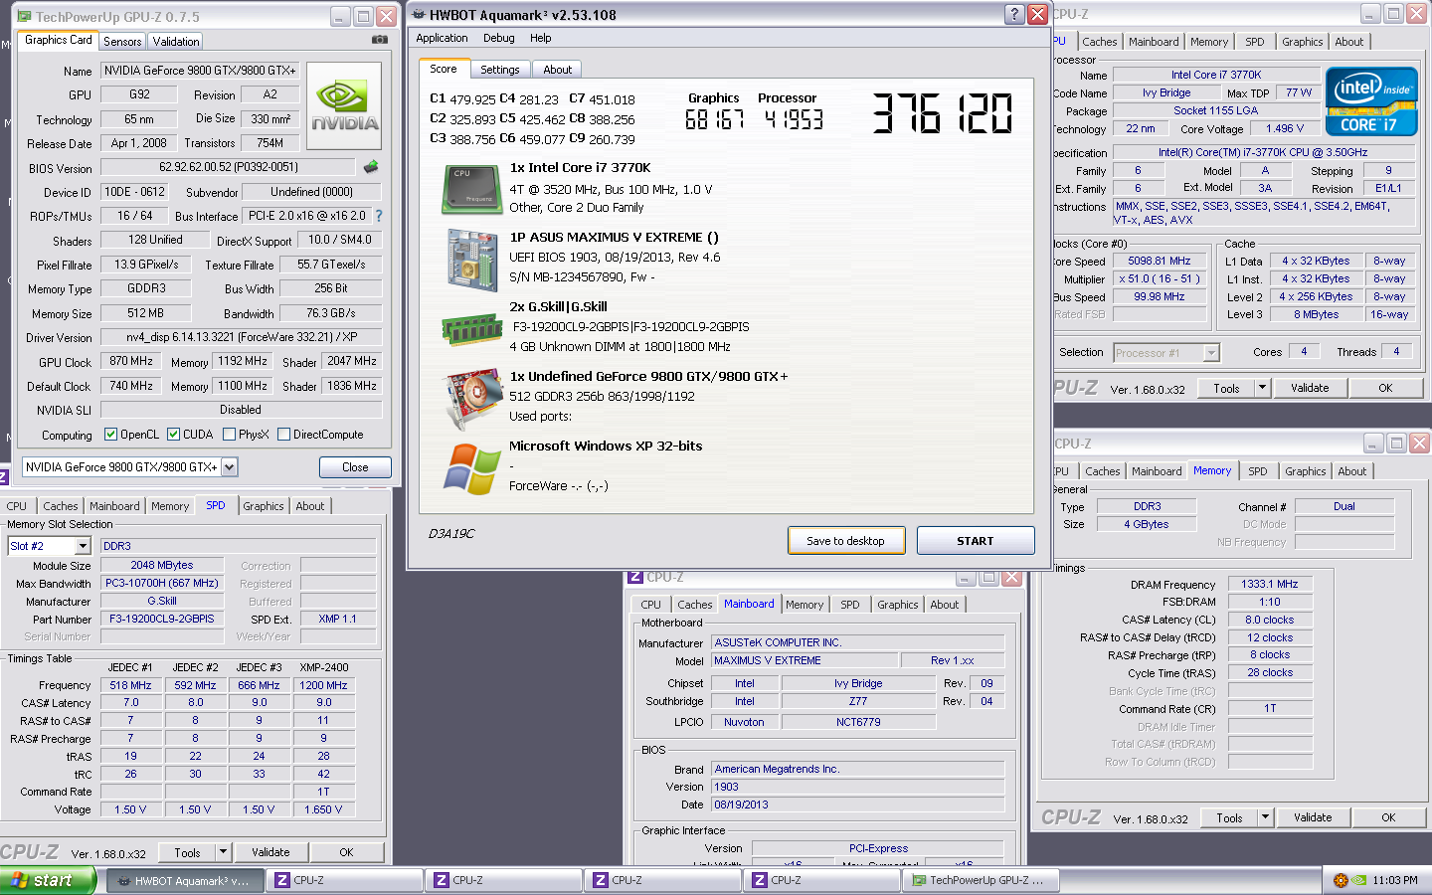Click the BIOS Version field in GPU-Z
The width and height of the screenshot is (1432, 895).
tap(228, 167)
